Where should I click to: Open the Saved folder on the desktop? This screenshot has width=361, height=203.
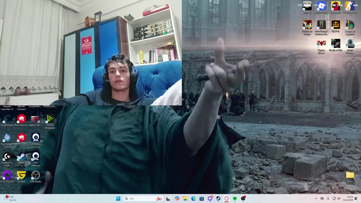pyautogui.click(x=350, y=177)
